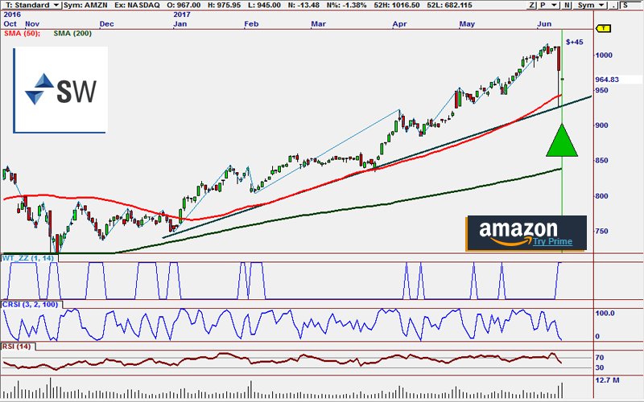
Task: Select the RSI (14) indicator tab
Action: [x=17, y=347]
